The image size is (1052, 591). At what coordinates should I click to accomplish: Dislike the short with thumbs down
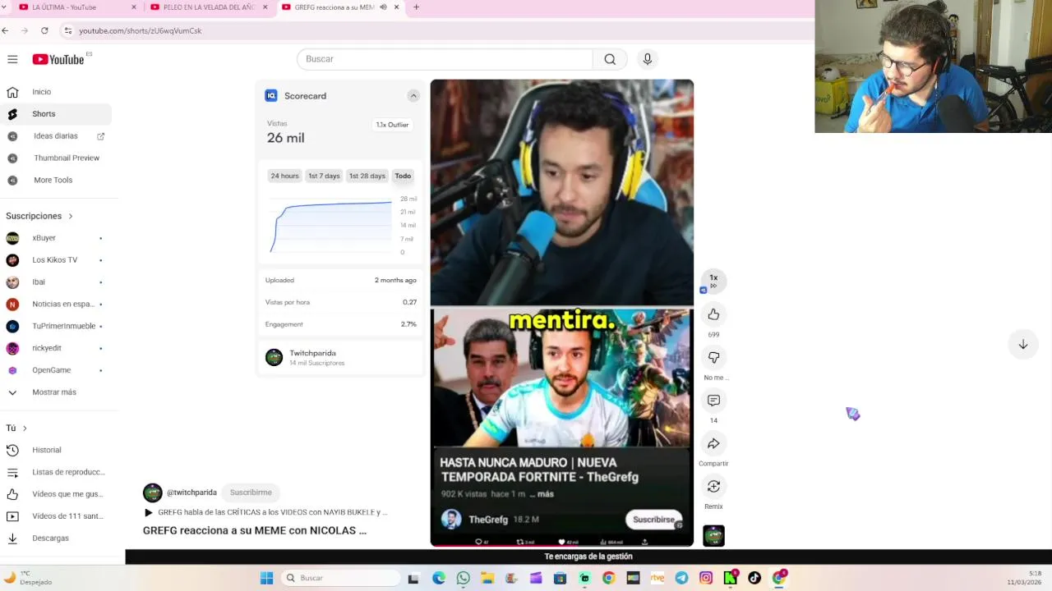coord(713,357)
